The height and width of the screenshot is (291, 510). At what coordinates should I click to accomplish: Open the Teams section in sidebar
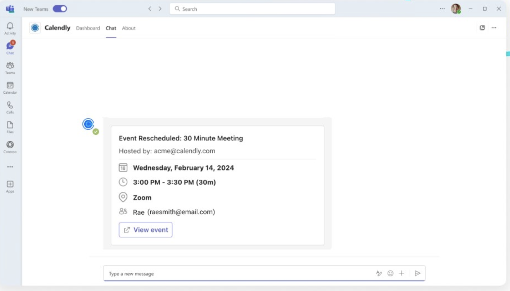[10, 68]
